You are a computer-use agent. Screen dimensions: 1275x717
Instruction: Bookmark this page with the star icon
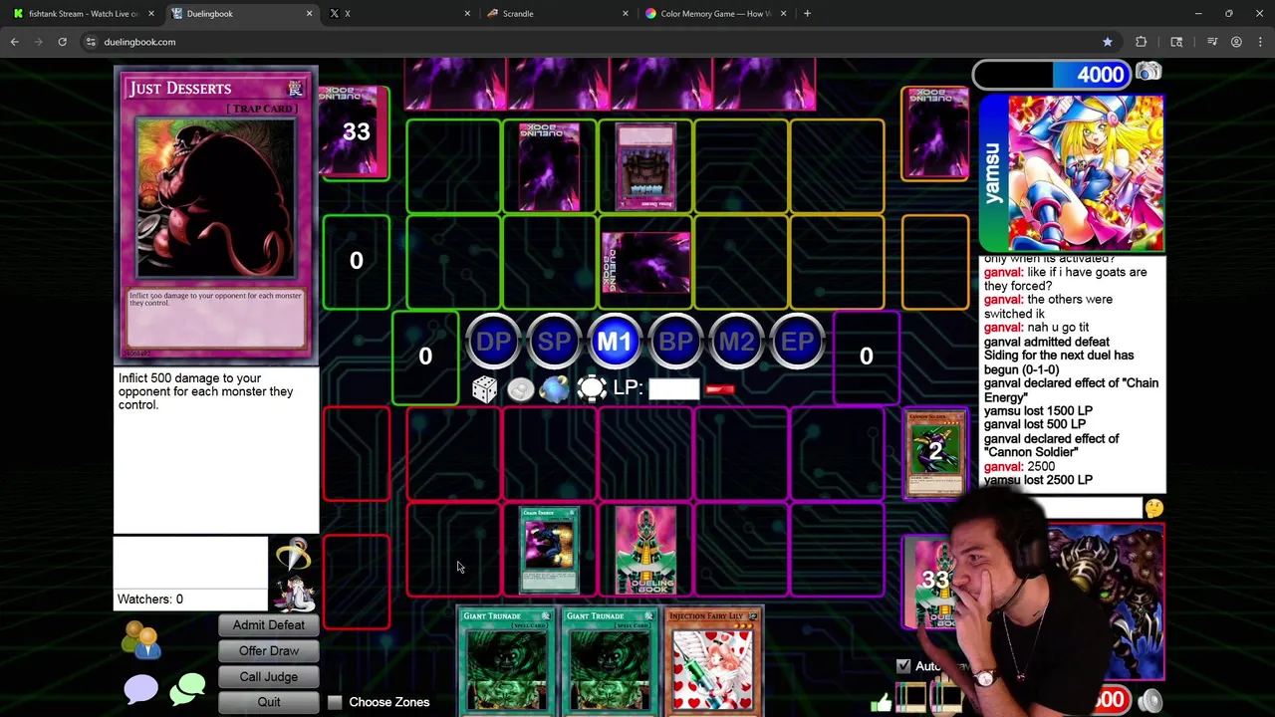[x=1108, y=42]
